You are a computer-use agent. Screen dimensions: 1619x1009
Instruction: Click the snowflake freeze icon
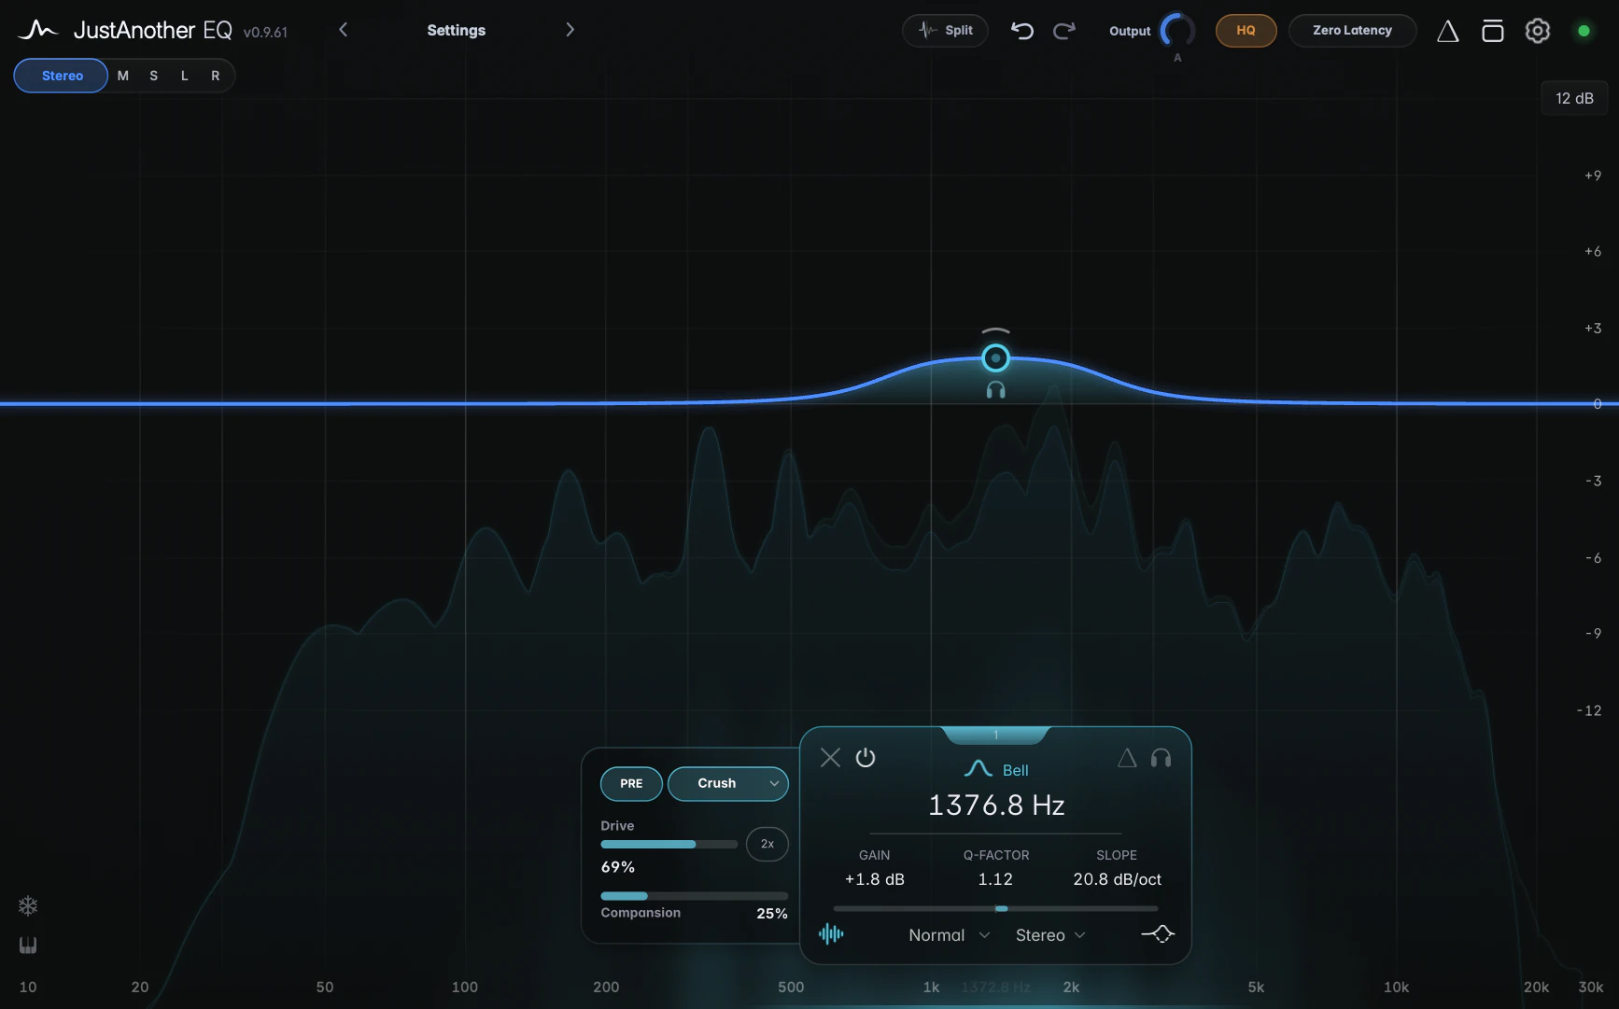(x=28, y=905)
